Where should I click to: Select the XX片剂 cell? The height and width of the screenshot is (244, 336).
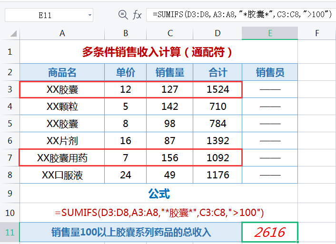pyautogui.click(x=62, y=141)
